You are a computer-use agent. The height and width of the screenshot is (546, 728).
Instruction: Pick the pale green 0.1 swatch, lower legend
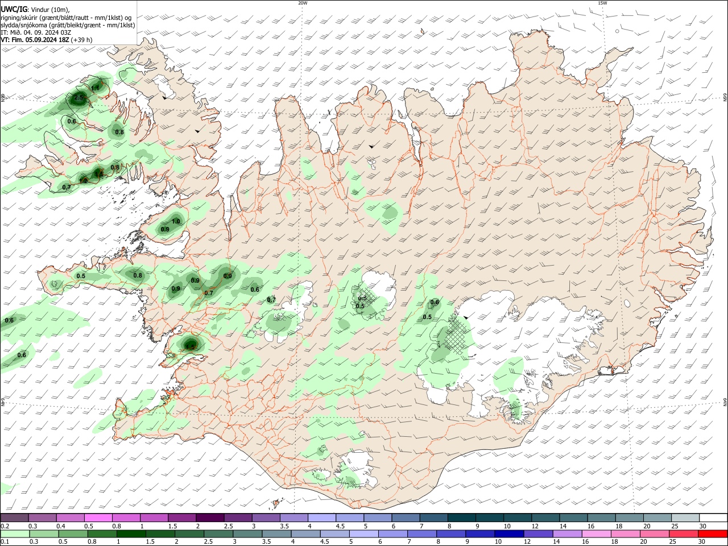(15, 533)
